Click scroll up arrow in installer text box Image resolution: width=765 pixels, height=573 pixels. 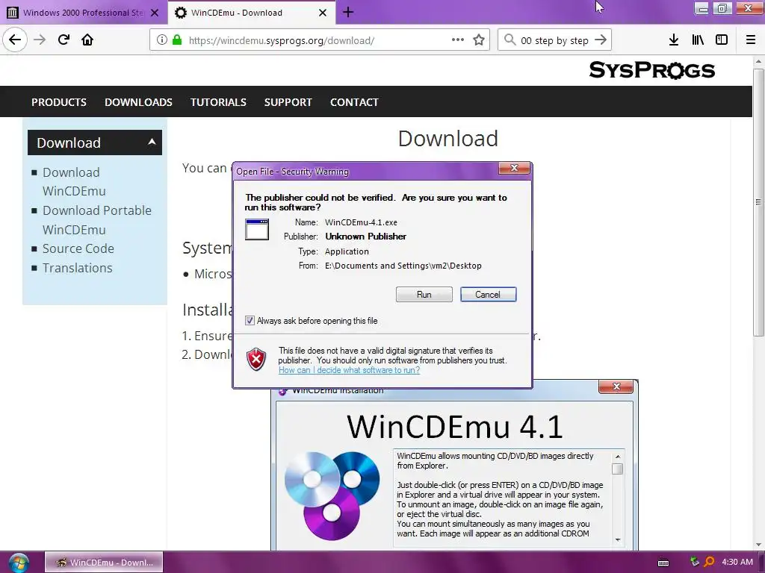tap(618, 457)
